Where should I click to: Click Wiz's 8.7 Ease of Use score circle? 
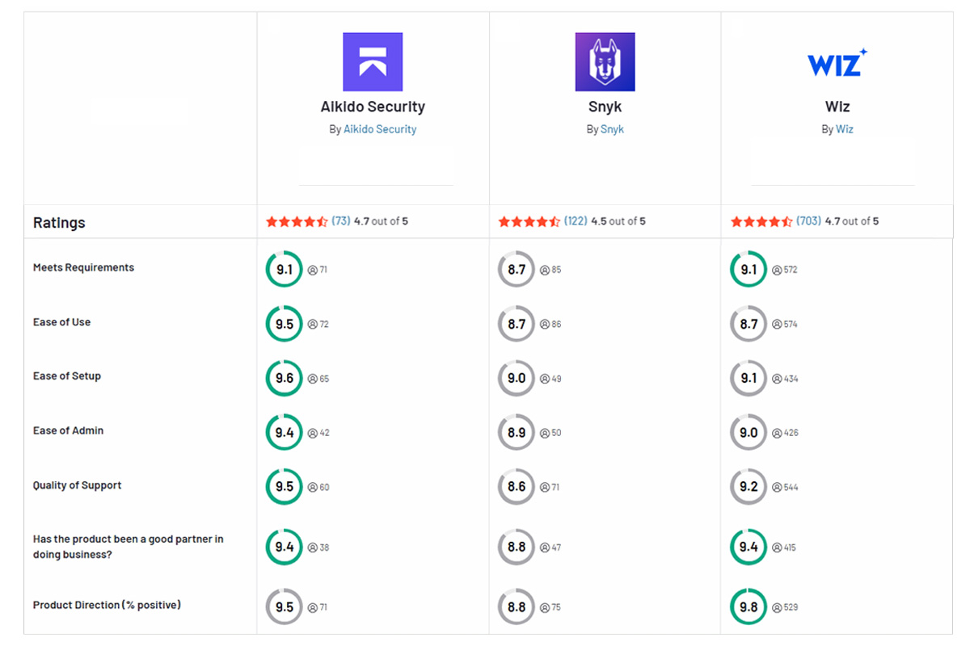click(x=749, y=324)
